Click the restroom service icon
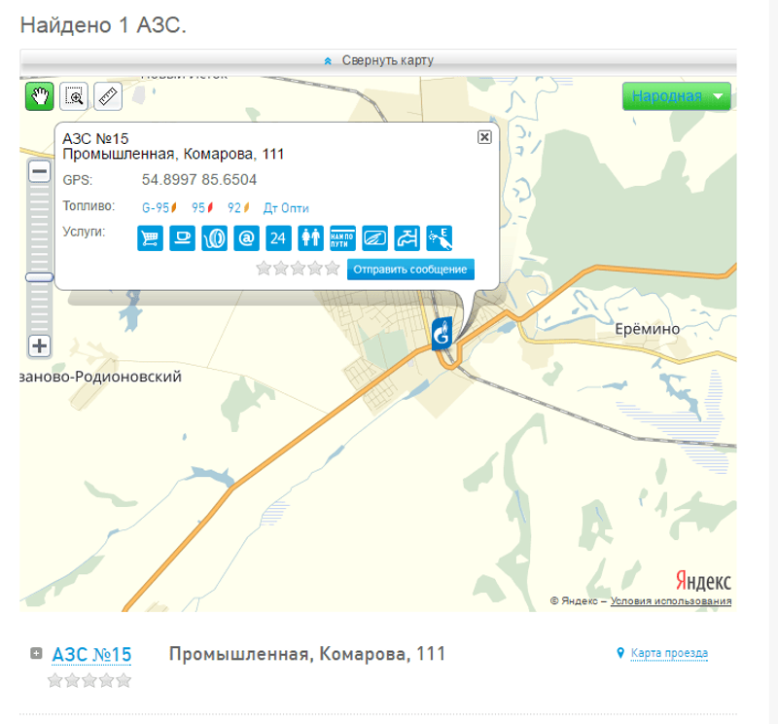 pyautogui.click(x=310, y=237)
